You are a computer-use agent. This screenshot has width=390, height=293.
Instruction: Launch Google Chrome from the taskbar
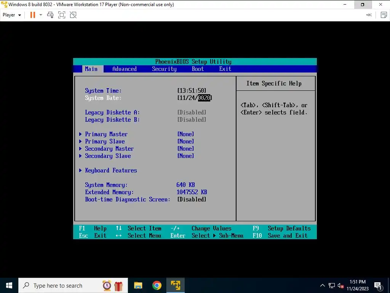pyautogui.click(x=157, y=285)
